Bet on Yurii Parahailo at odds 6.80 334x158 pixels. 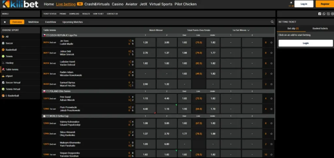[x=167, y=144]
